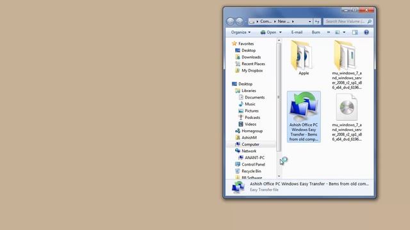Click the Podcasts microphone icon
Screen dimensions: 410x230
241,118
